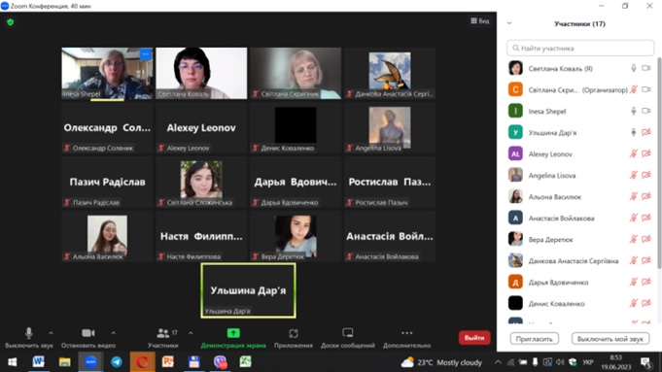Expand audio options arrow beside microphone
Viewport: 662px width, 372px height.
pos(51,333)
